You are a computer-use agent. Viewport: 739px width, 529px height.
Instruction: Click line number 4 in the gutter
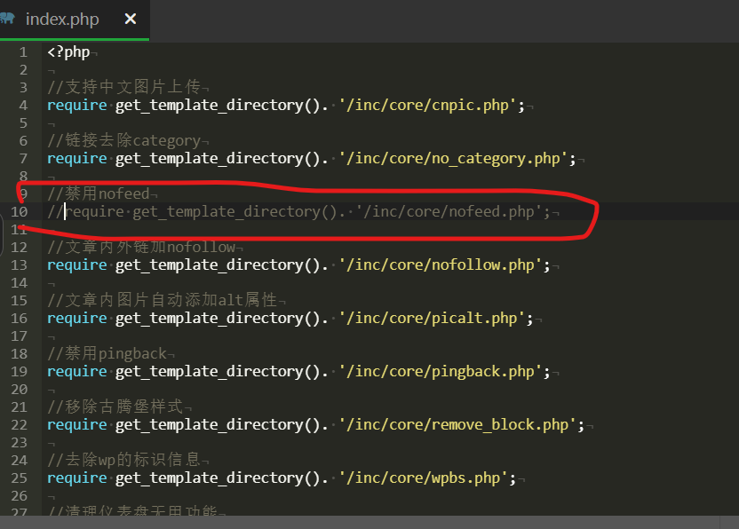24,105
